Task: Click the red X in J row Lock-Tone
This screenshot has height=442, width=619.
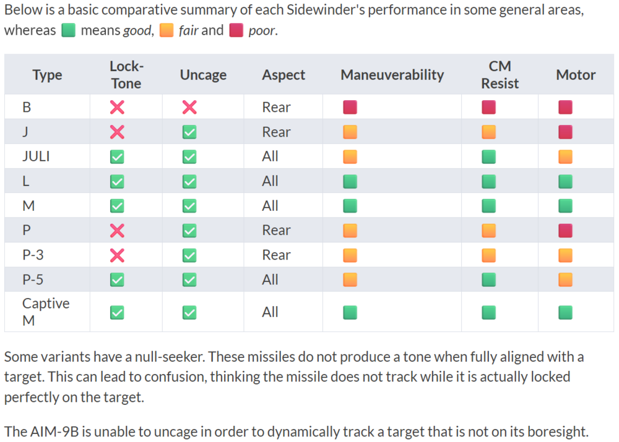Action: point(117,132)
